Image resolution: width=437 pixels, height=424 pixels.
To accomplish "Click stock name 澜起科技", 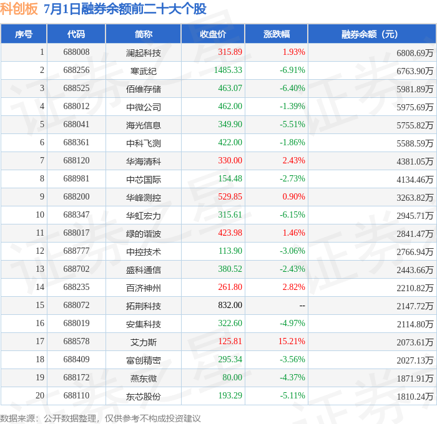I will coord(143,52).
